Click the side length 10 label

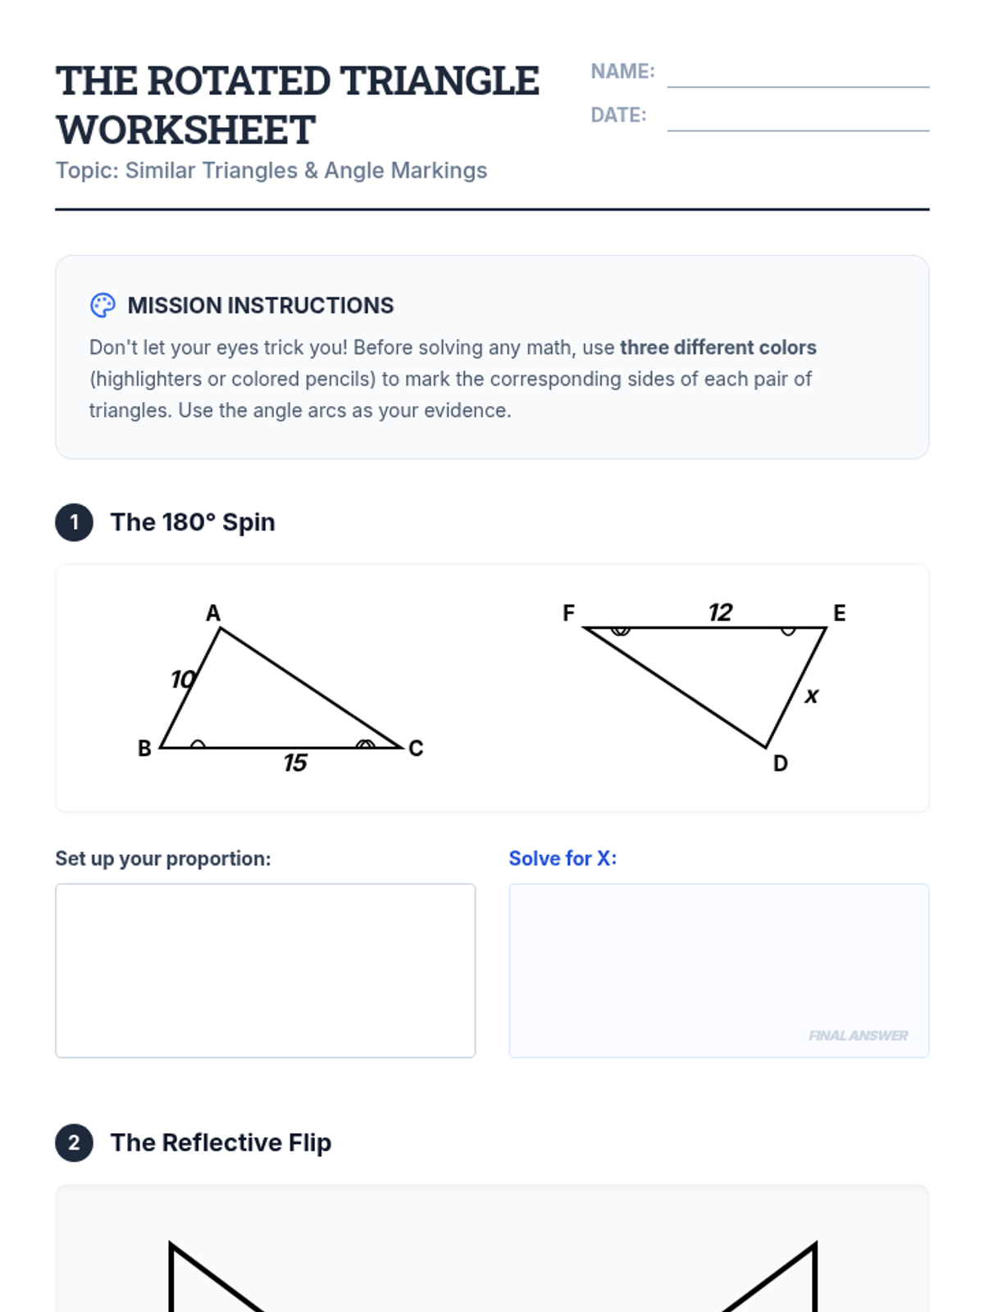182,680
